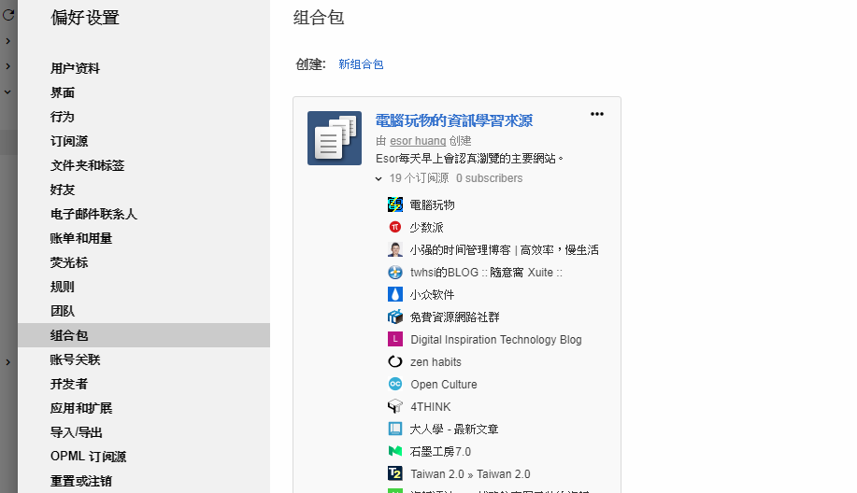
Task: Click the 免費資源網路社群 feed name
Action: click(455, 317)
